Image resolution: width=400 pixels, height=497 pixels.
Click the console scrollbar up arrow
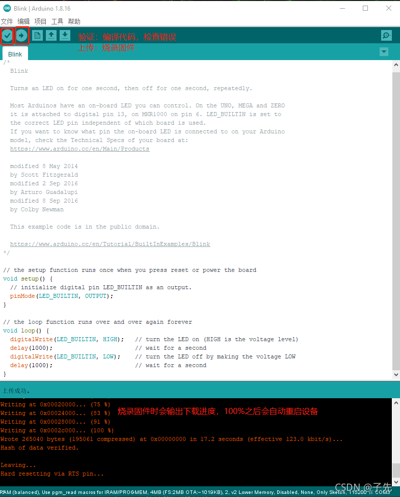click(396, 403)
